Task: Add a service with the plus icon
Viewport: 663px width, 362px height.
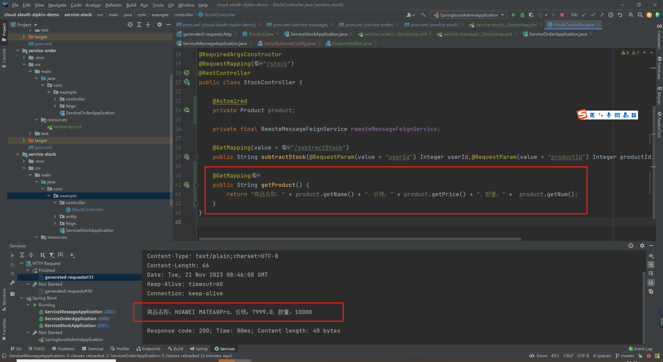Action: pos(72,255)
